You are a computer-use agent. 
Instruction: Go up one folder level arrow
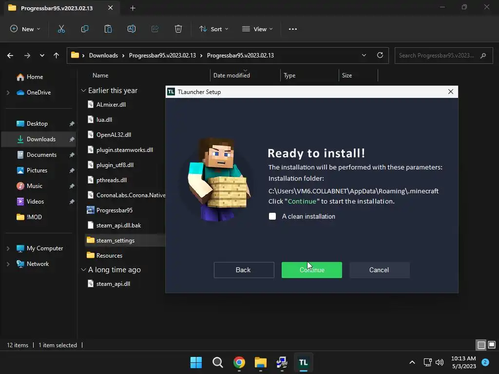[57, 56]
